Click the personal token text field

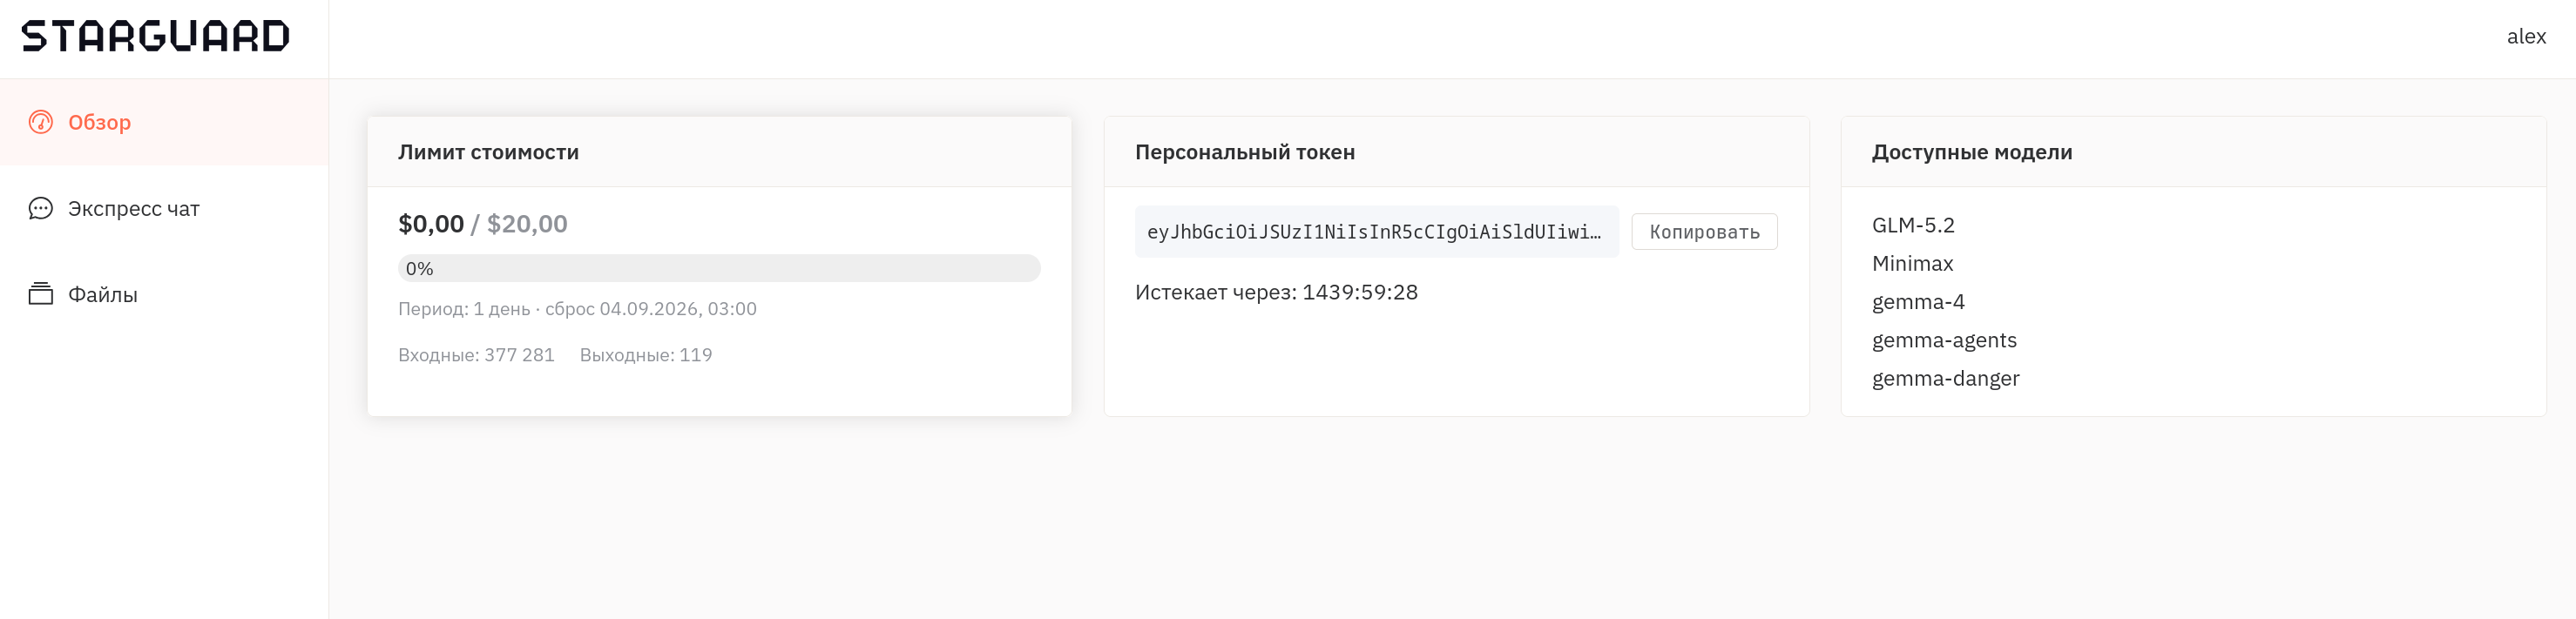coord(1376,232)
